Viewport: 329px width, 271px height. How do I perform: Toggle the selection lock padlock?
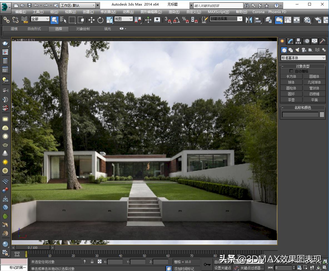(92, 262)
